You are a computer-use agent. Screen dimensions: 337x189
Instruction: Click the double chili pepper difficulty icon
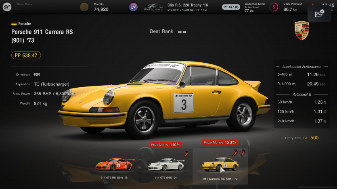[x=240, y=152]
